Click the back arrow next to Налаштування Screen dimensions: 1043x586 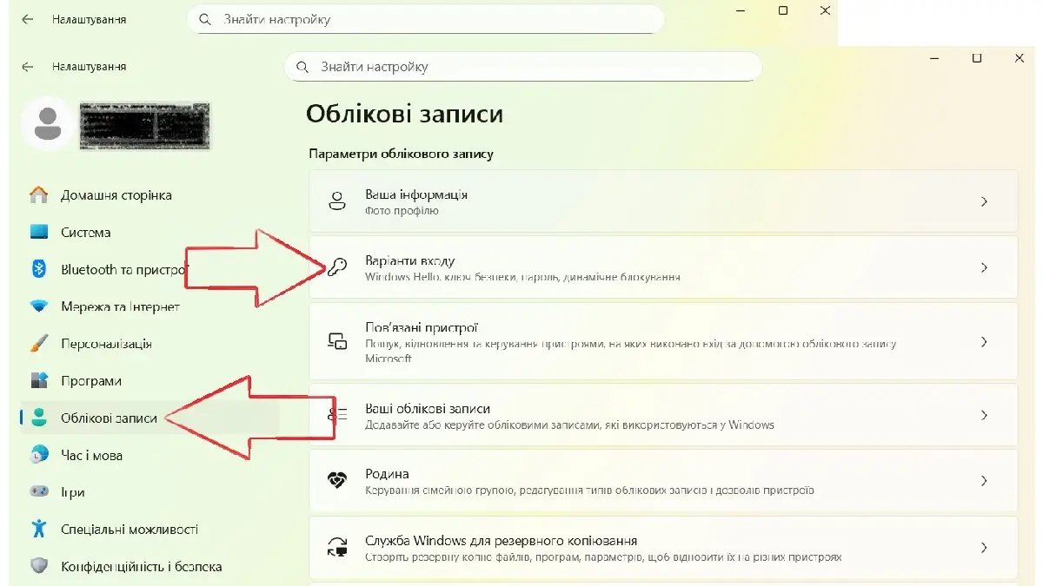click(x=28, y=67)
